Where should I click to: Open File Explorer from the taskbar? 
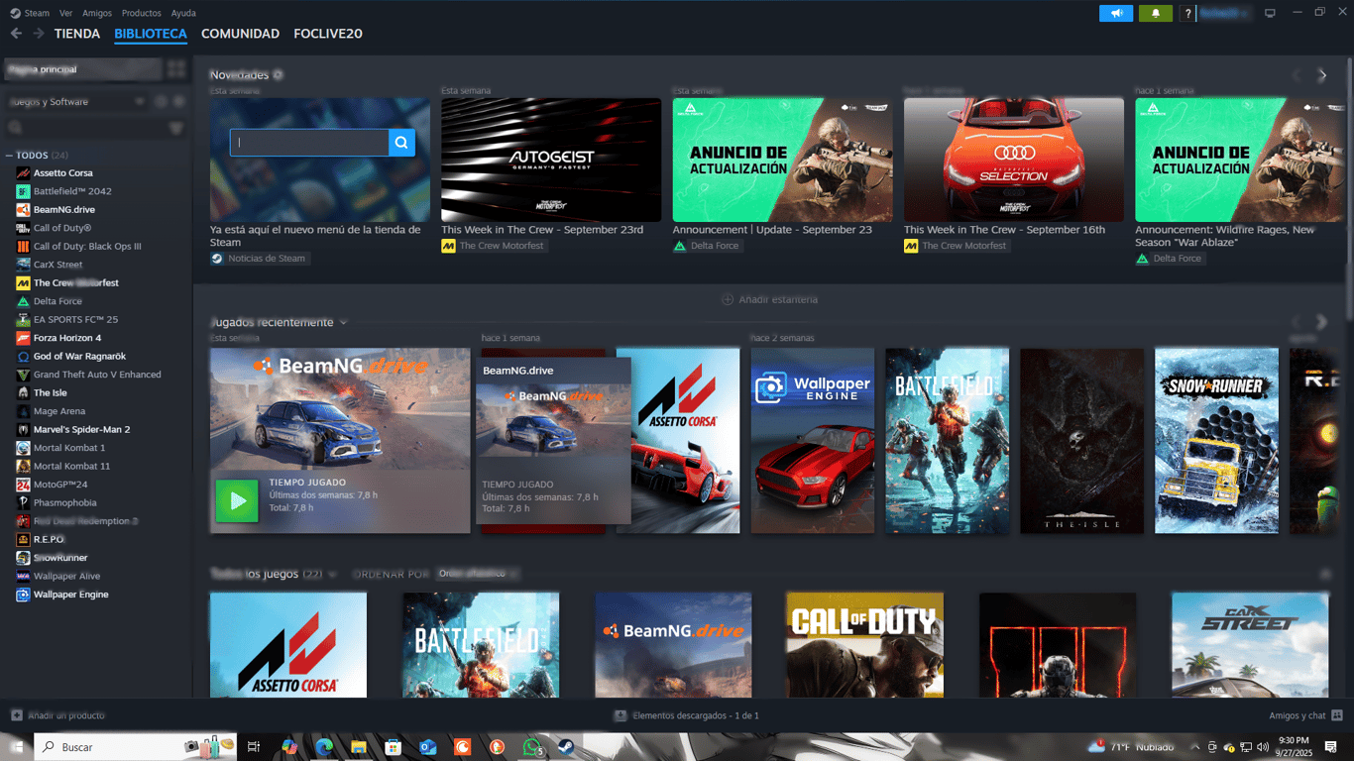[359, 747]
